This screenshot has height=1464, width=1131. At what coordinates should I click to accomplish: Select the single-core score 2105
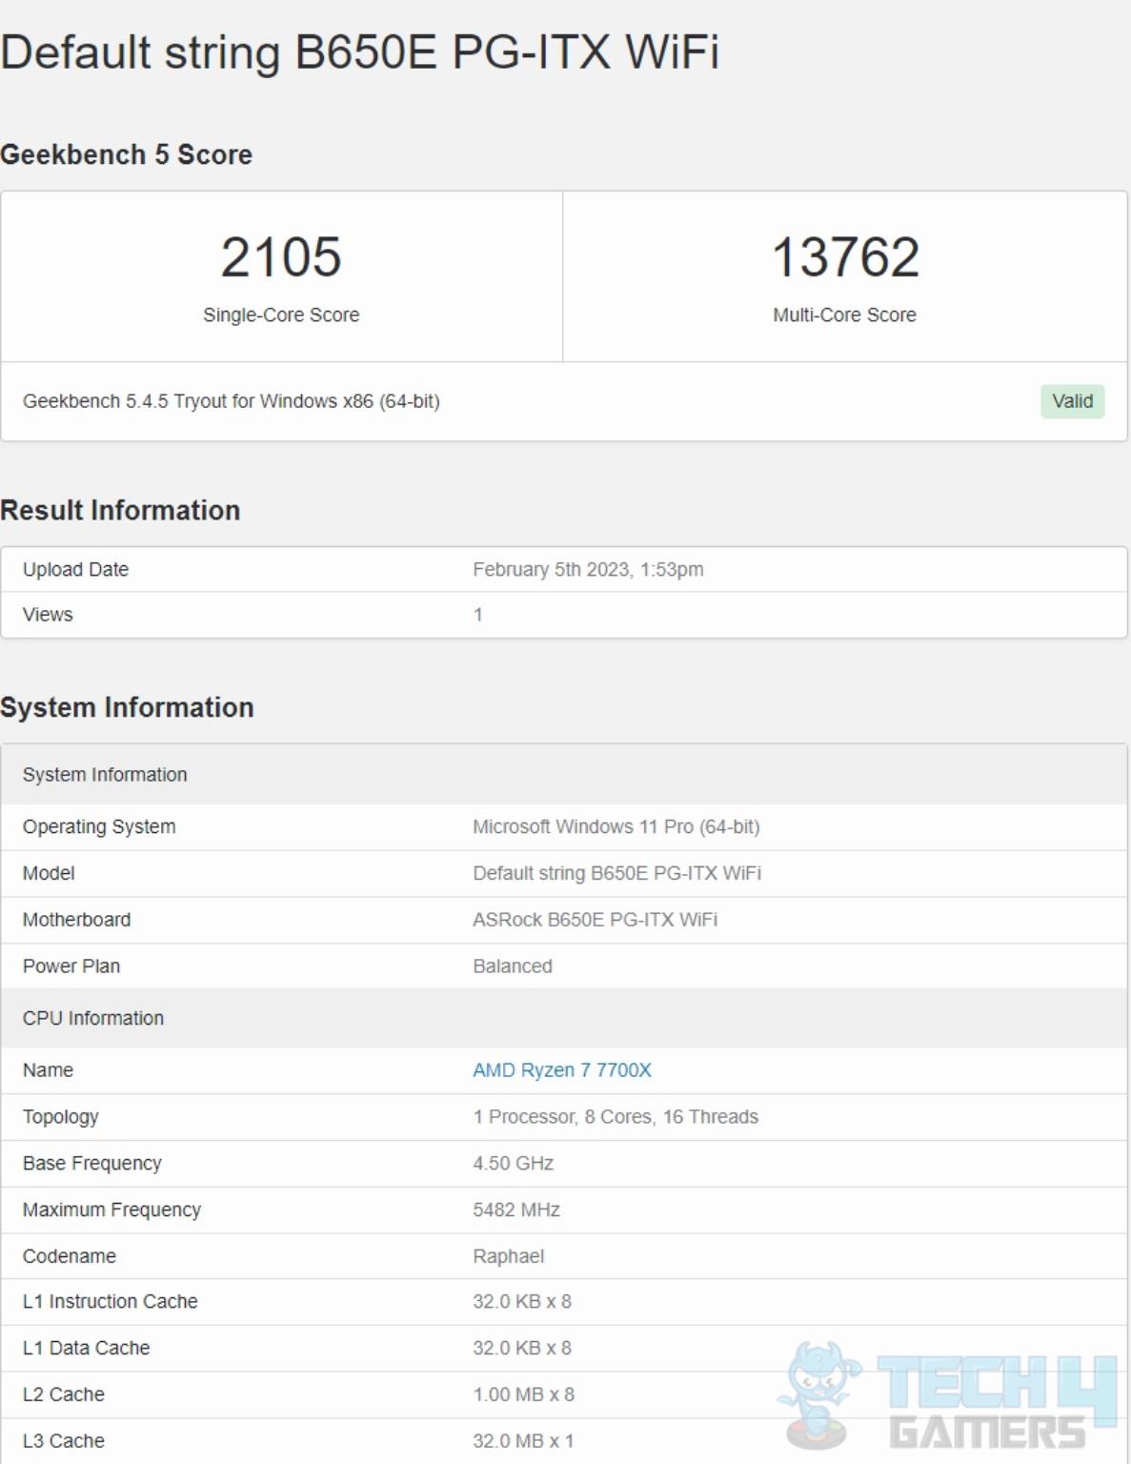281,256
